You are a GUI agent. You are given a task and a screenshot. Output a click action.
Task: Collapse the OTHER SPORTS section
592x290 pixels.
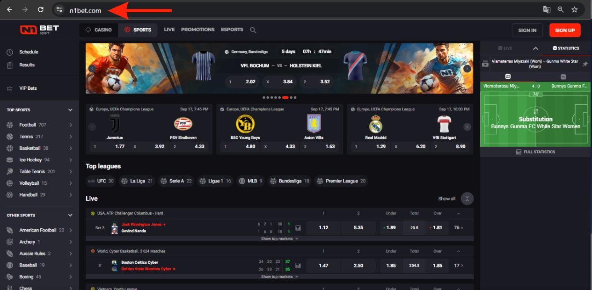tap(70, 216)
